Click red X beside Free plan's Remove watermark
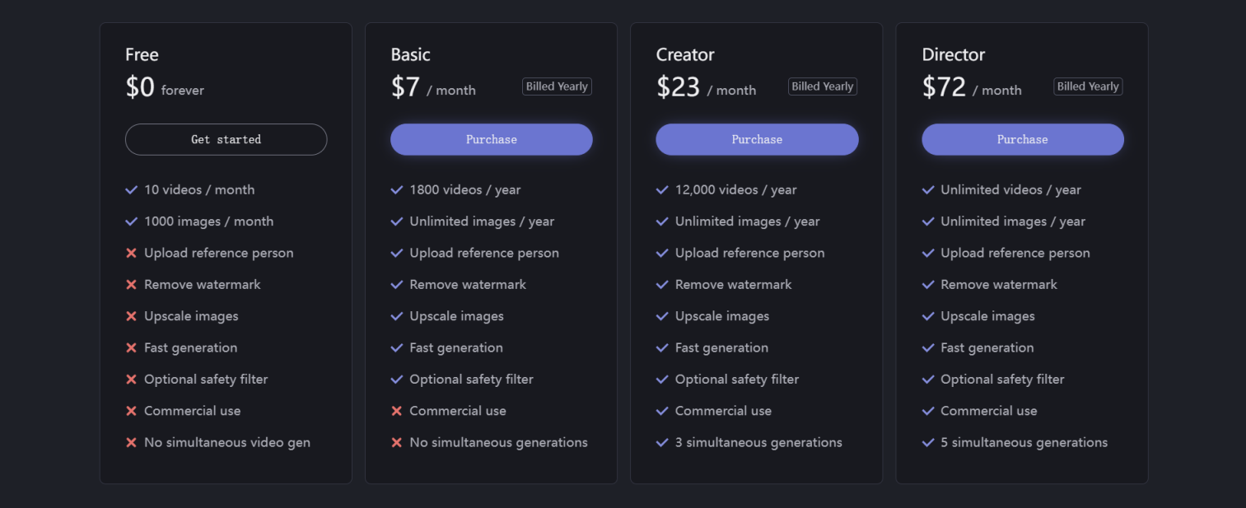 click(131, 285)
